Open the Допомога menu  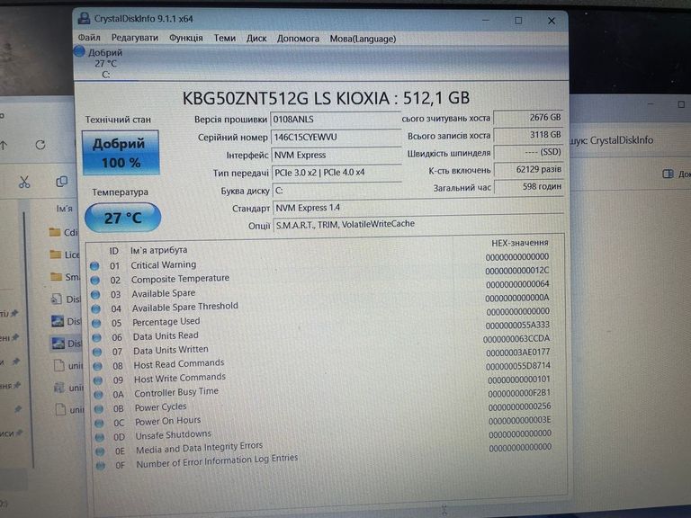pyautogui.click(x=298, y=39)
